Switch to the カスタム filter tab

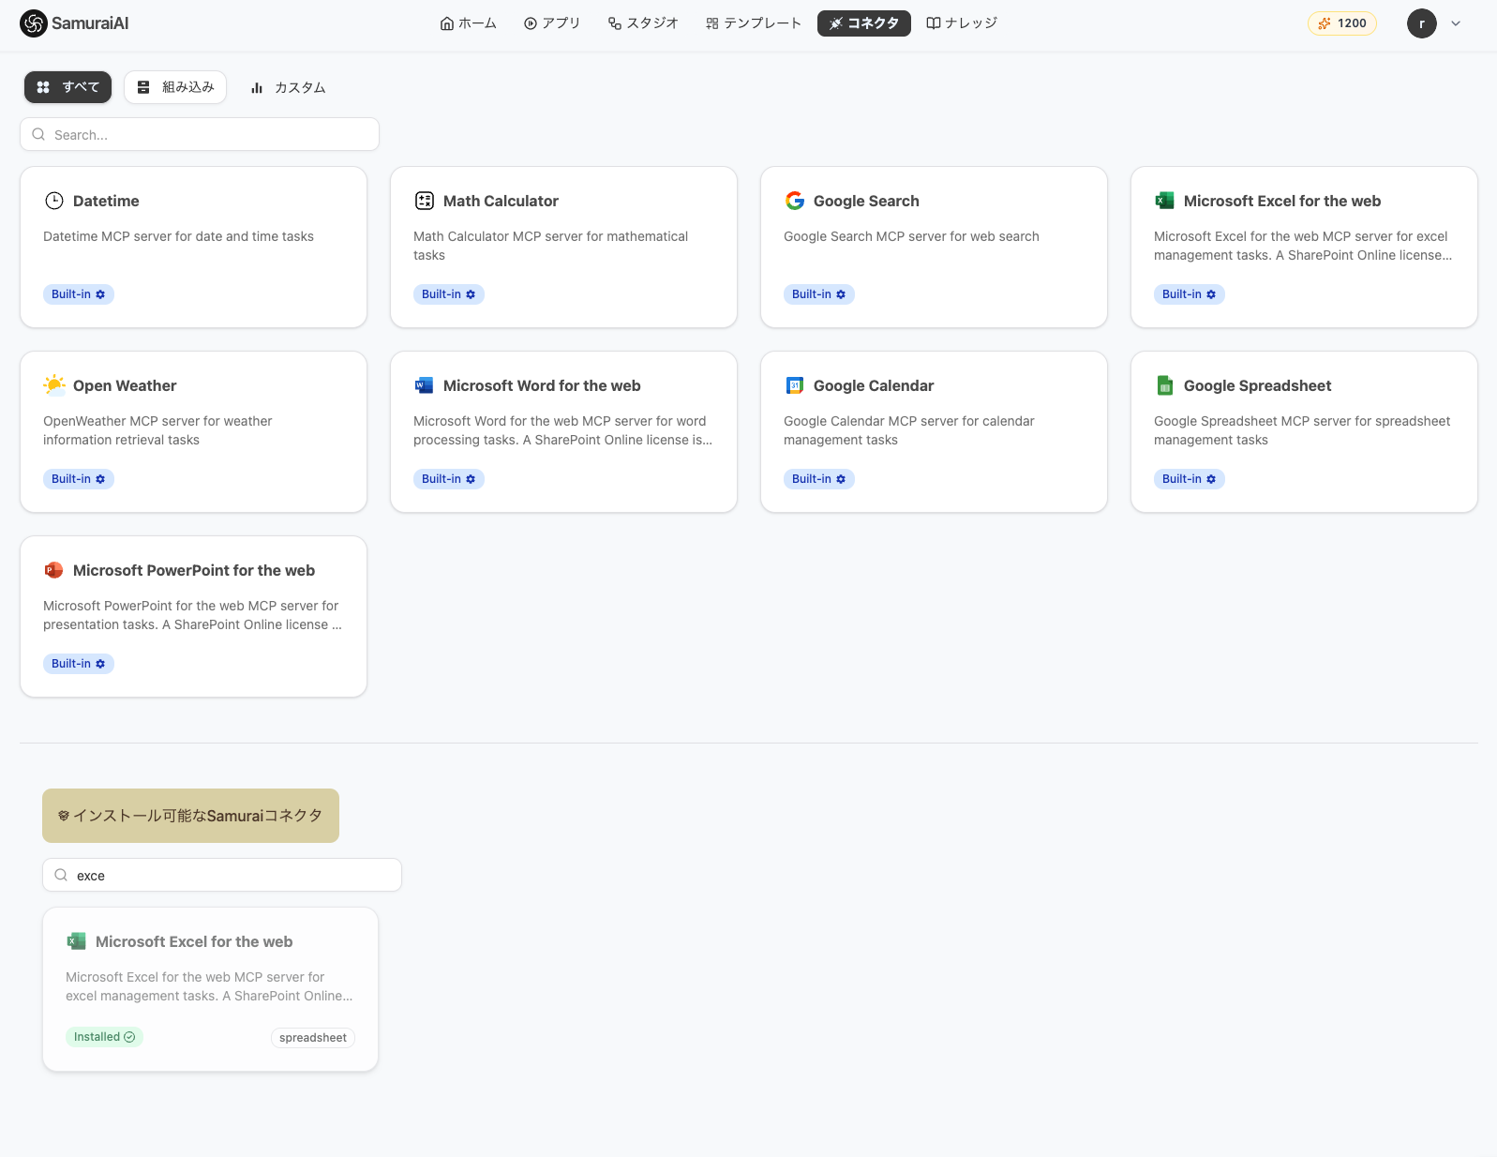[288, 87]
